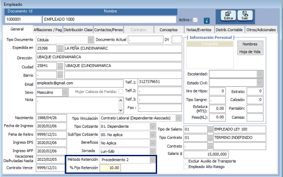Click the Nombre field EMPLEADO 1000
283x177 pixels.
110,19
